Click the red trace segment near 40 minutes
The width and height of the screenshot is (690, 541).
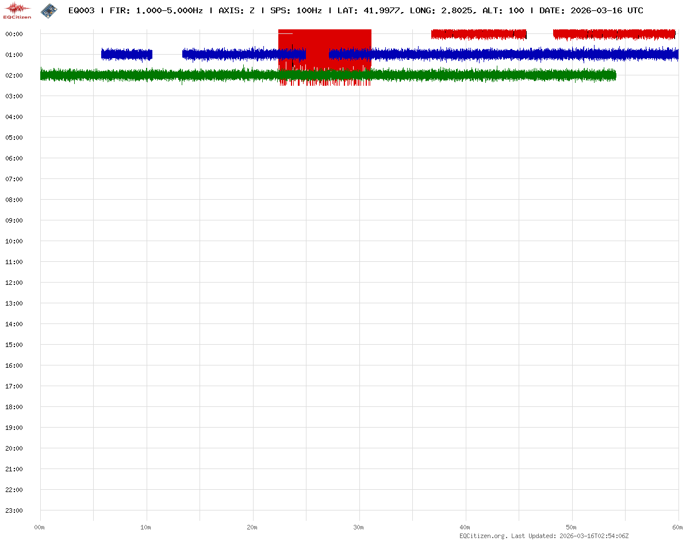tap(478, 34)
